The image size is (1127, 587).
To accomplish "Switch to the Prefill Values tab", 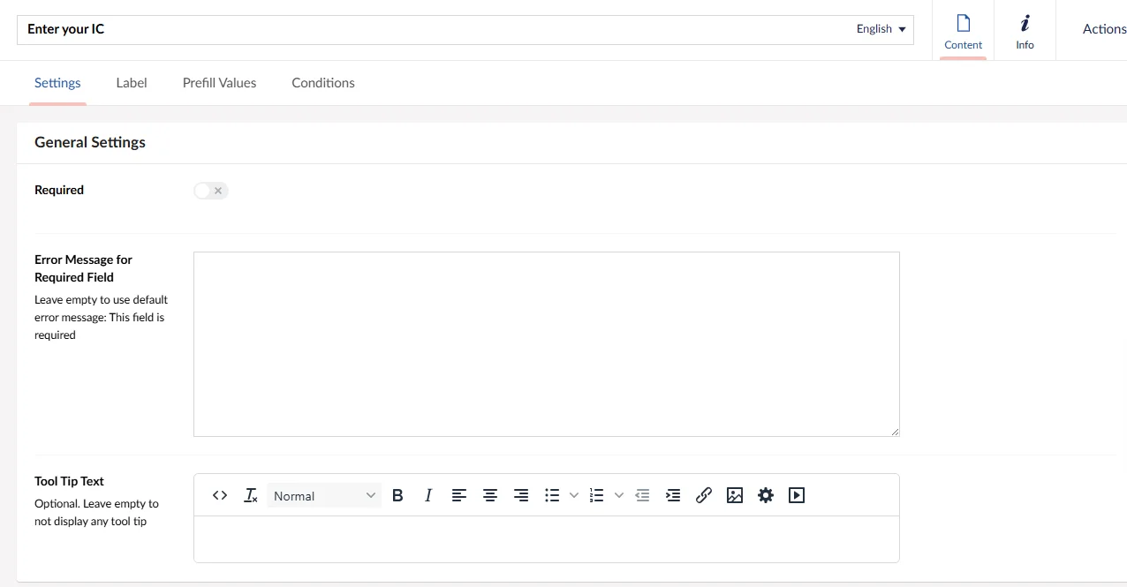I will click(x=219, y=83).
